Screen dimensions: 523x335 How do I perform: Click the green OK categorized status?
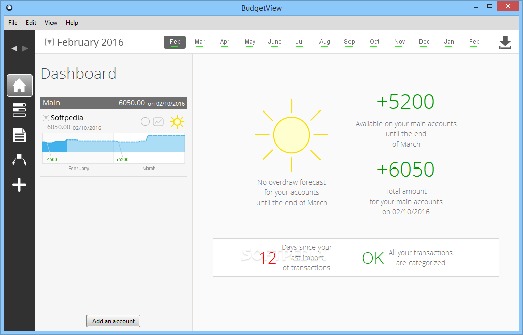373,258
